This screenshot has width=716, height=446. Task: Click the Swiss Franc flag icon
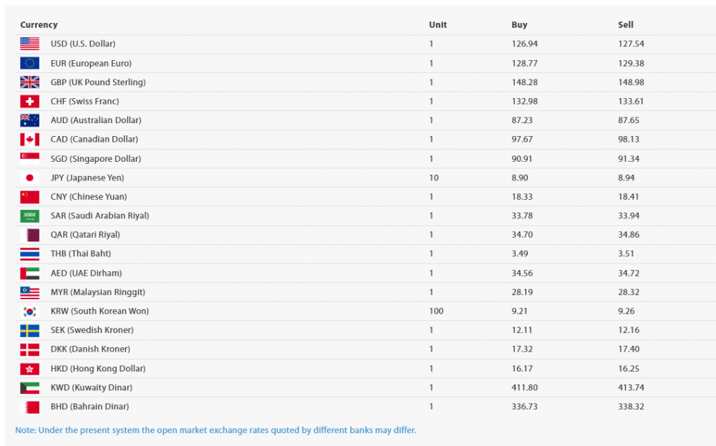(x=29, y=101)
